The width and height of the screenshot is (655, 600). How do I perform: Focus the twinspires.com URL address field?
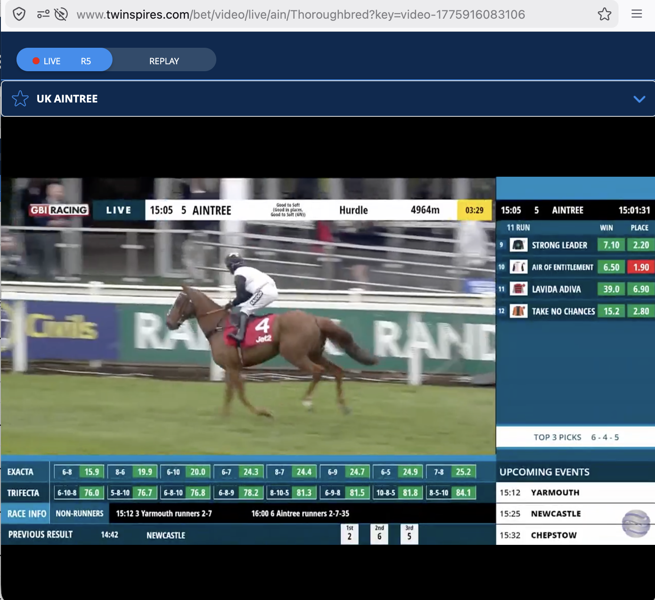[301, 15]
